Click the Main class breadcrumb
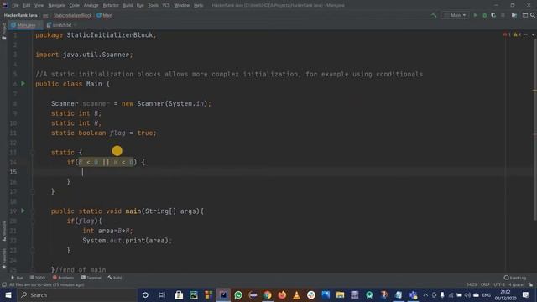The image size is (537, 302). 105,15
